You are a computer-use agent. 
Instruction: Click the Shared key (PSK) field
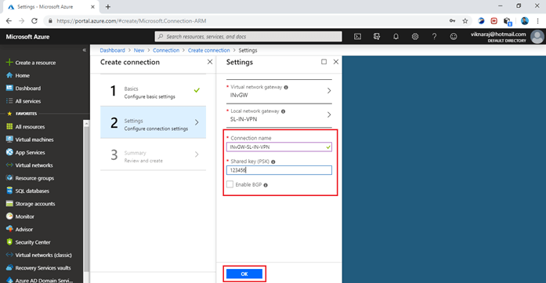[279, 170]
